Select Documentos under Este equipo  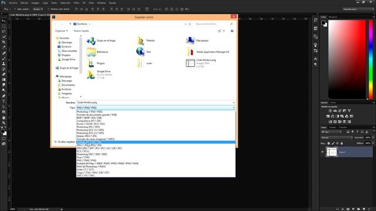point(66,85)
